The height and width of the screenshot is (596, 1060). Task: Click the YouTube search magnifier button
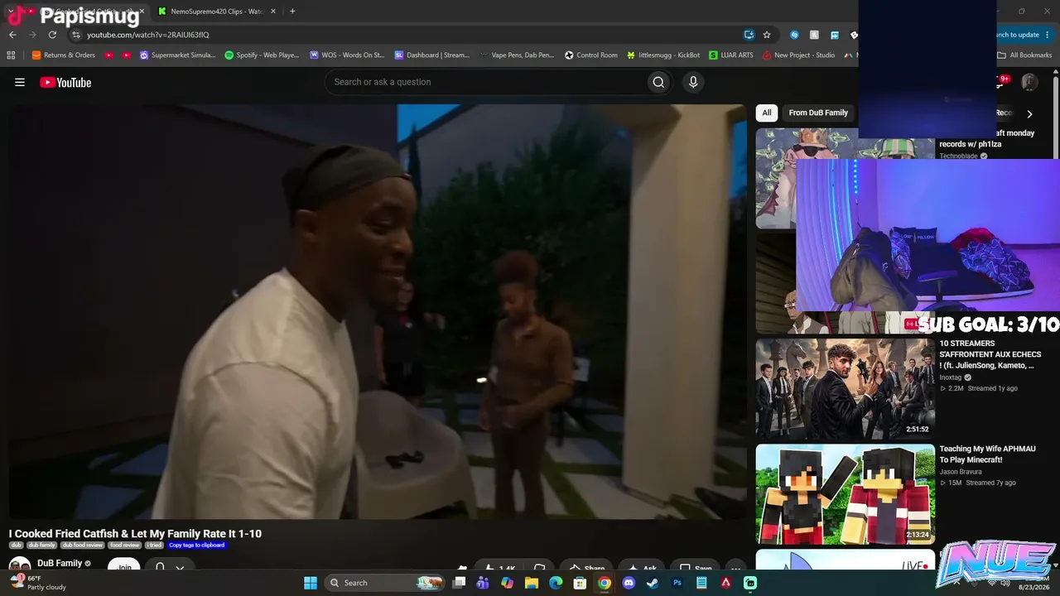pos(658,82)
